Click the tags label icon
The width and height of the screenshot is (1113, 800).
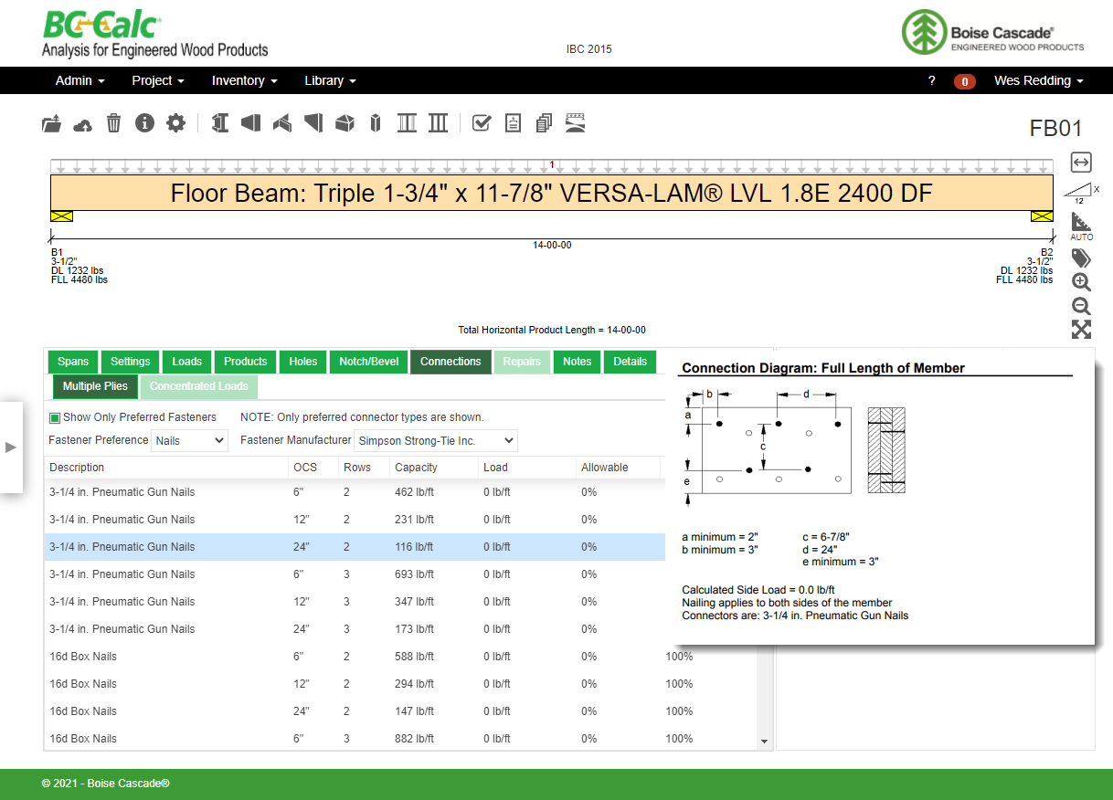point(1081,258)
